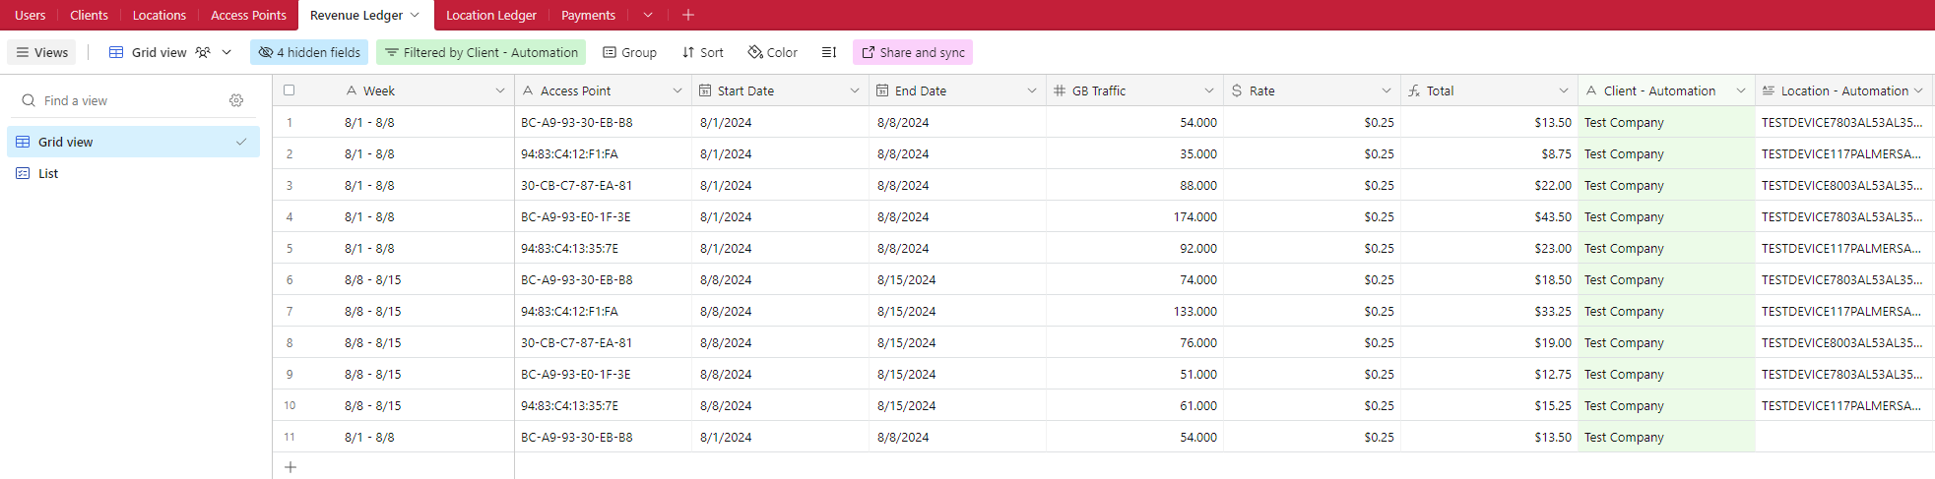Open the Users table tab
1935x479 pixels.
pos(30,15)
